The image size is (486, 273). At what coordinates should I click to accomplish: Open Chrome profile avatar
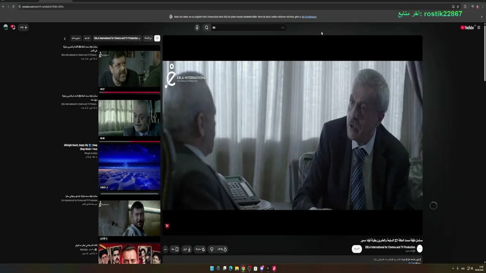(x=478, y=6)
